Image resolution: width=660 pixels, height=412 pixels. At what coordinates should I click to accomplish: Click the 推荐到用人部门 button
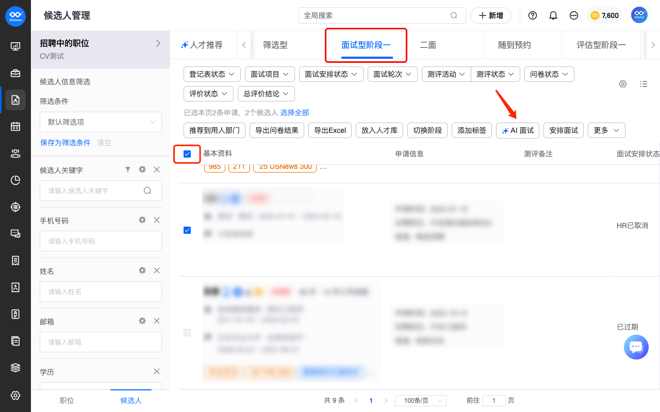click(x=214, y=130)
